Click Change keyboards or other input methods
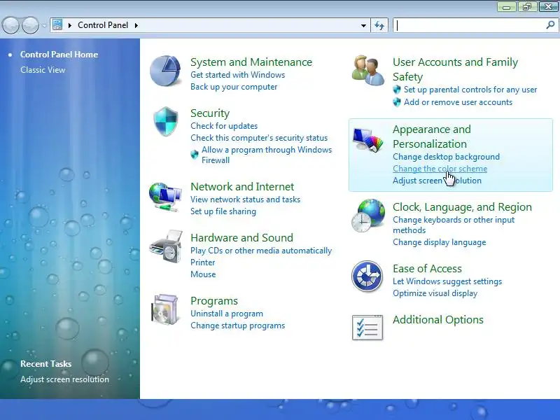560x420 pixels. coord(454,225)
